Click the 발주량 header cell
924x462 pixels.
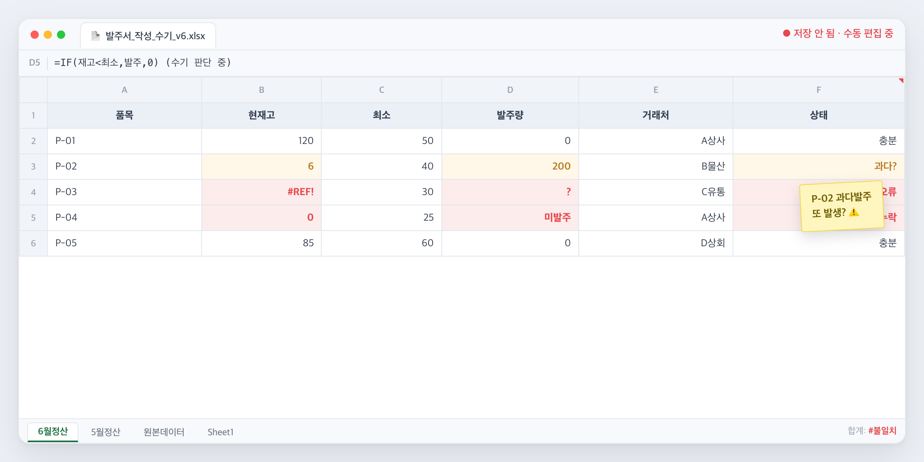510,115
